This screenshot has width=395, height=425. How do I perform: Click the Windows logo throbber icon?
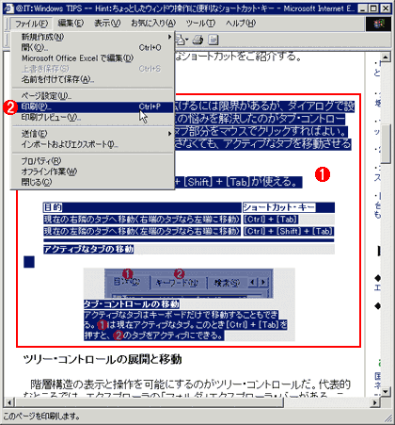(378, 24)
